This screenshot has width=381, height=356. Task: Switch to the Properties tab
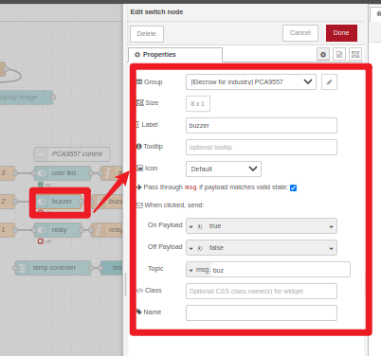coord(175,55)
